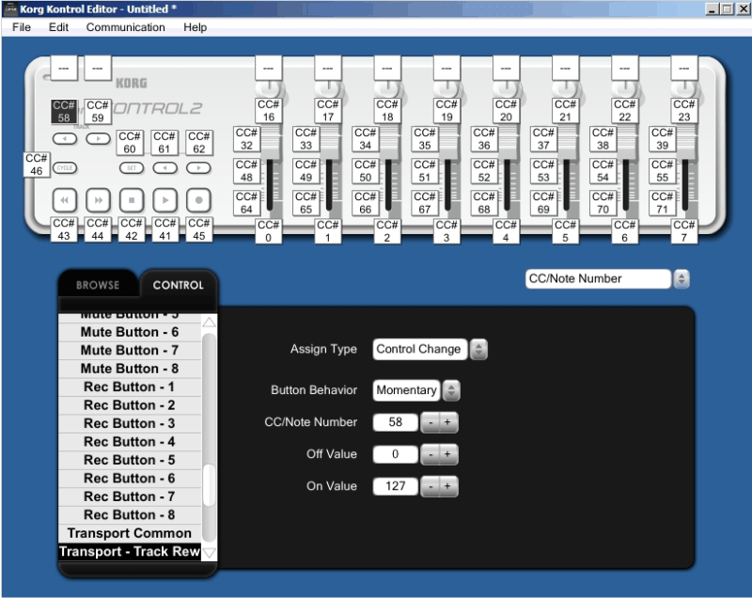
Task: Click the Off Value input field
Action: [395, 455]
